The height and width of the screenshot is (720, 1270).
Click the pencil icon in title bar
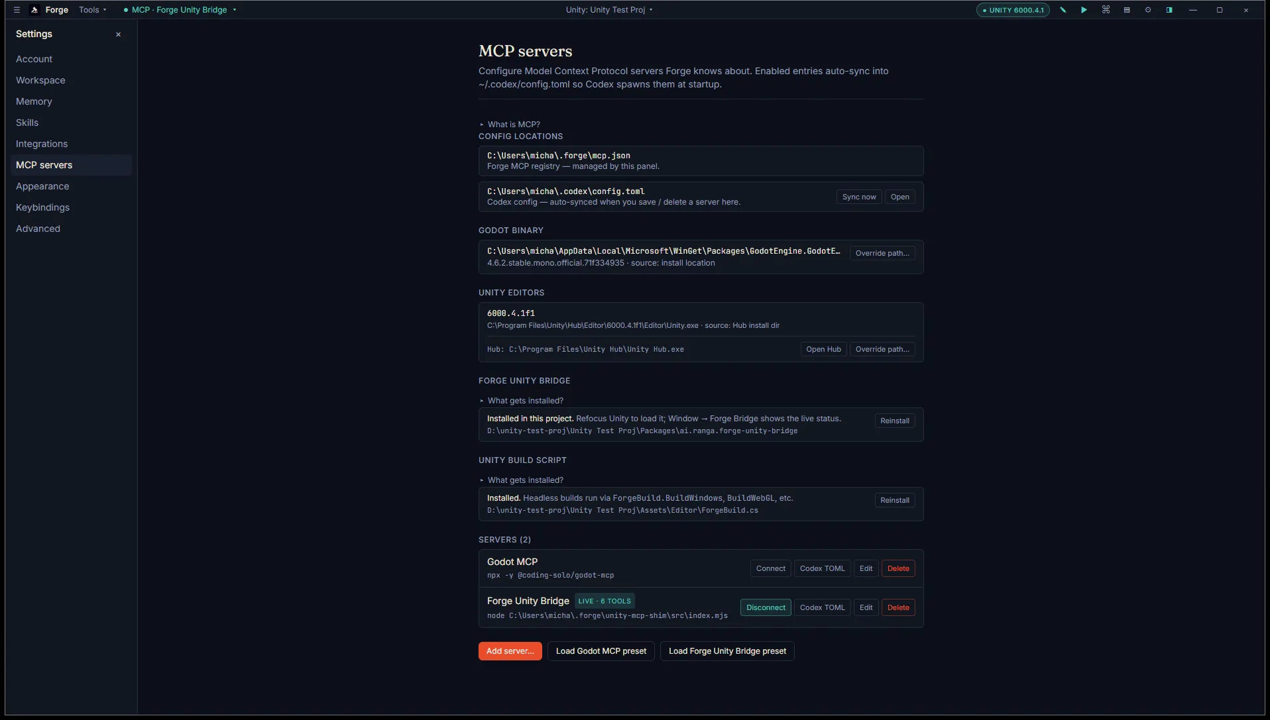[x=1063, y=10]
